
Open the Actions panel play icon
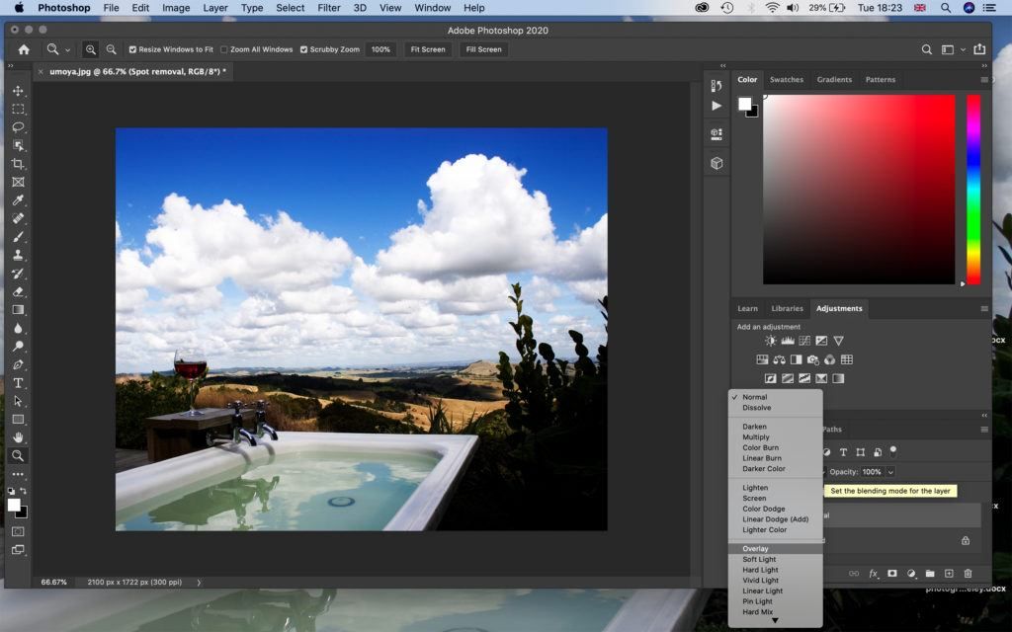pos(717,105)
